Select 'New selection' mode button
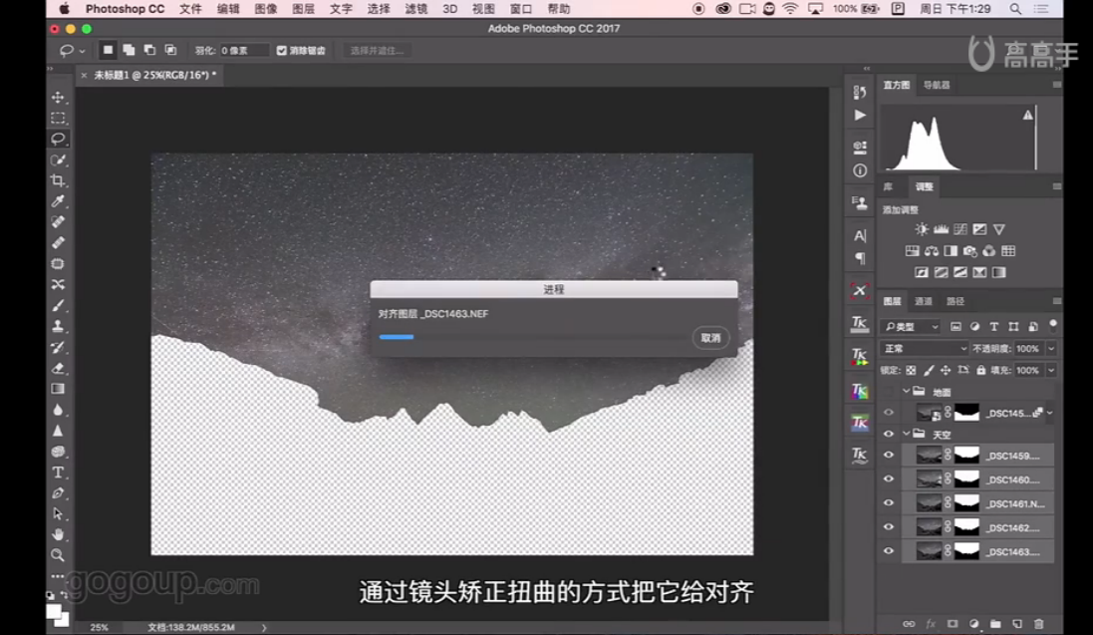Viewport: 1093px width, 635px height. pos(108,50)
